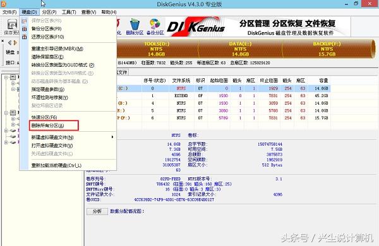Screen dimensions: 379x246
Task: Click the 还原分区表(F10) menu icon
Action: (x=24, y=37)
